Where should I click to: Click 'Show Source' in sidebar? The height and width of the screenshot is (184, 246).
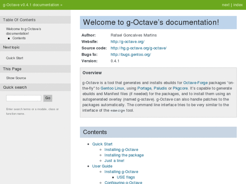(16, 78)
